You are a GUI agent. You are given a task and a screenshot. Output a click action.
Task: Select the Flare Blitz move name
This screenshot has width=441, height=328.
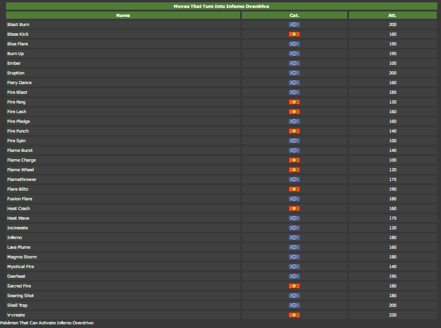point(18,189)
